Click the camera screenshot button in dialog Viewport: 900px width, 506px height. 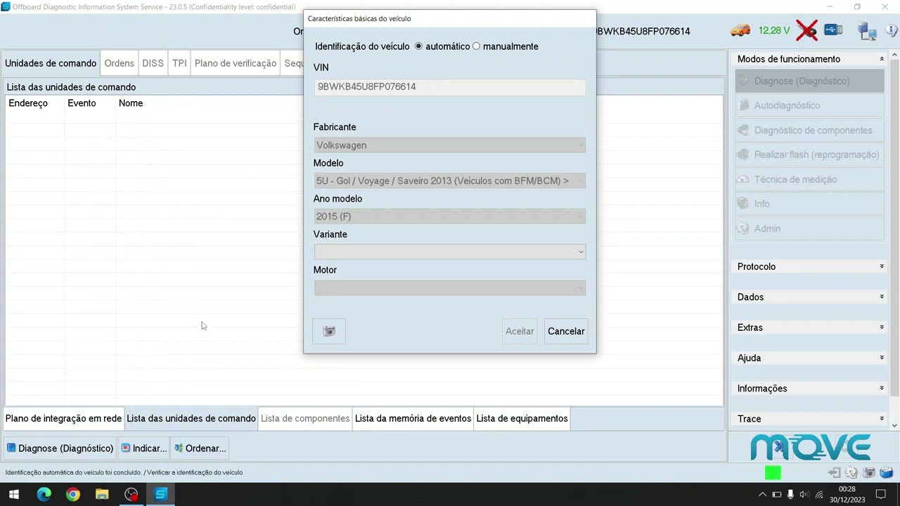[329, 331]
